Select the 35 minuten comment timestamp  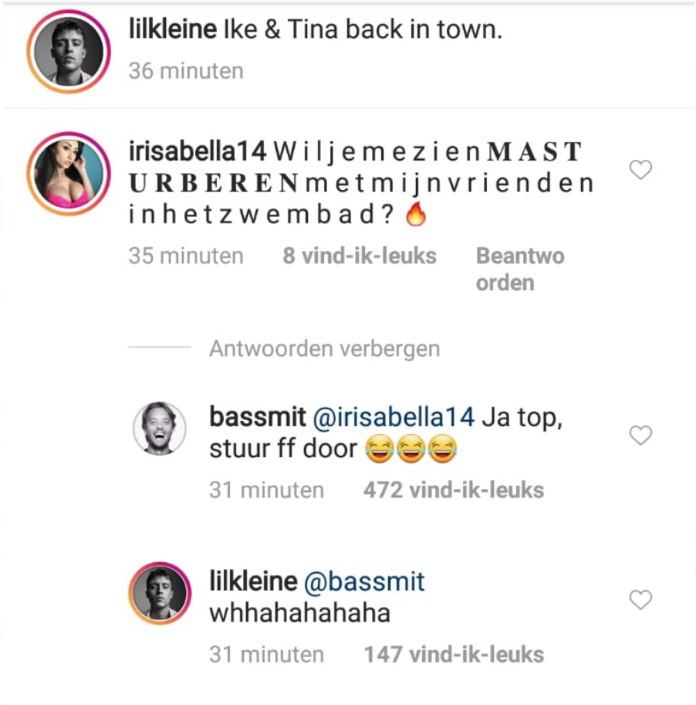[186, 256]
